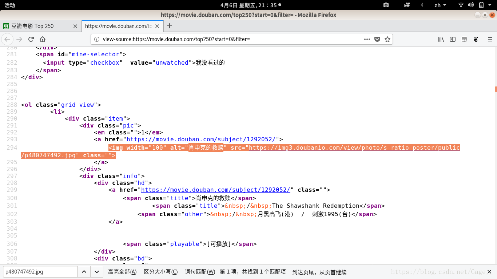This screenshot has height=279, width=497.
Task: Show the sidebars panel
Action: tap(453, 39)
